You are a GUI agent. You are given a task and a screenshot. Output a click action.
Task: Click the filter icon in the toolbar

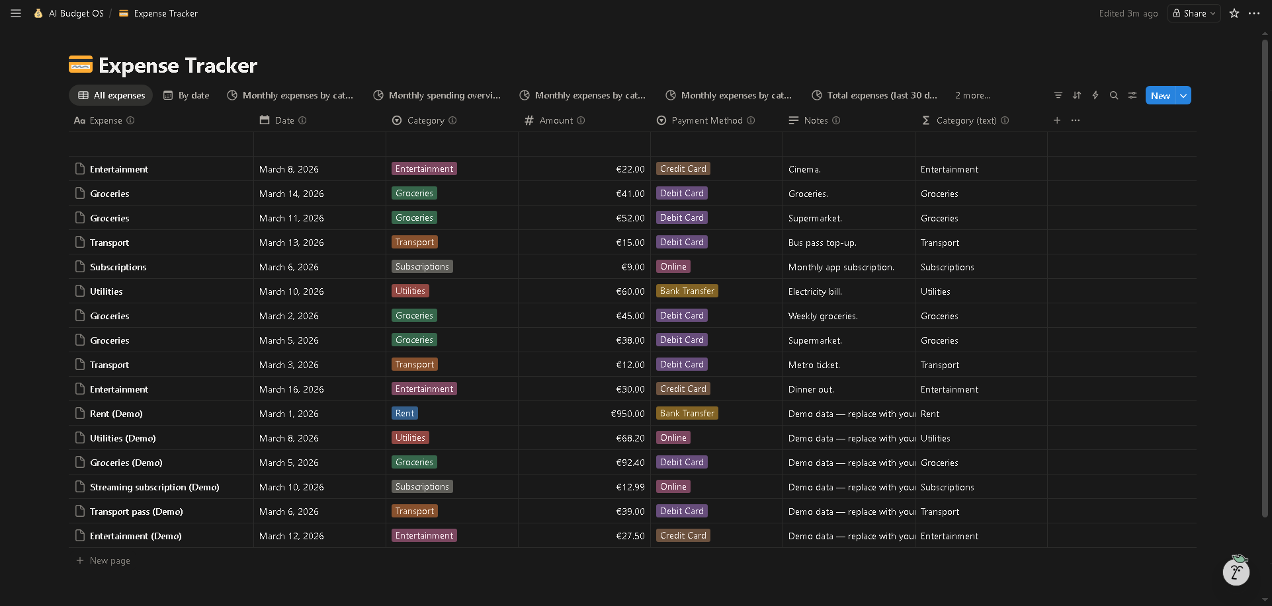(x=1058, y=95)
